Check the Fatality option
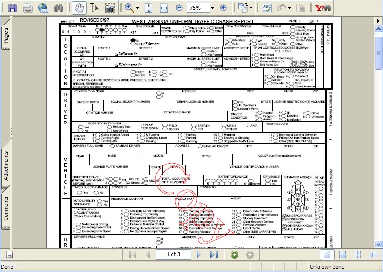383x272 pixels. pos(293,27)
